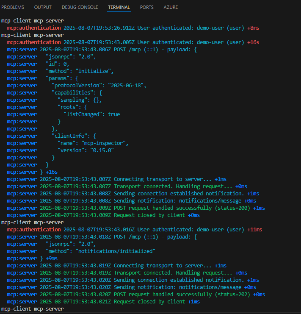Switch to the AZURE tab

[171, 7]
